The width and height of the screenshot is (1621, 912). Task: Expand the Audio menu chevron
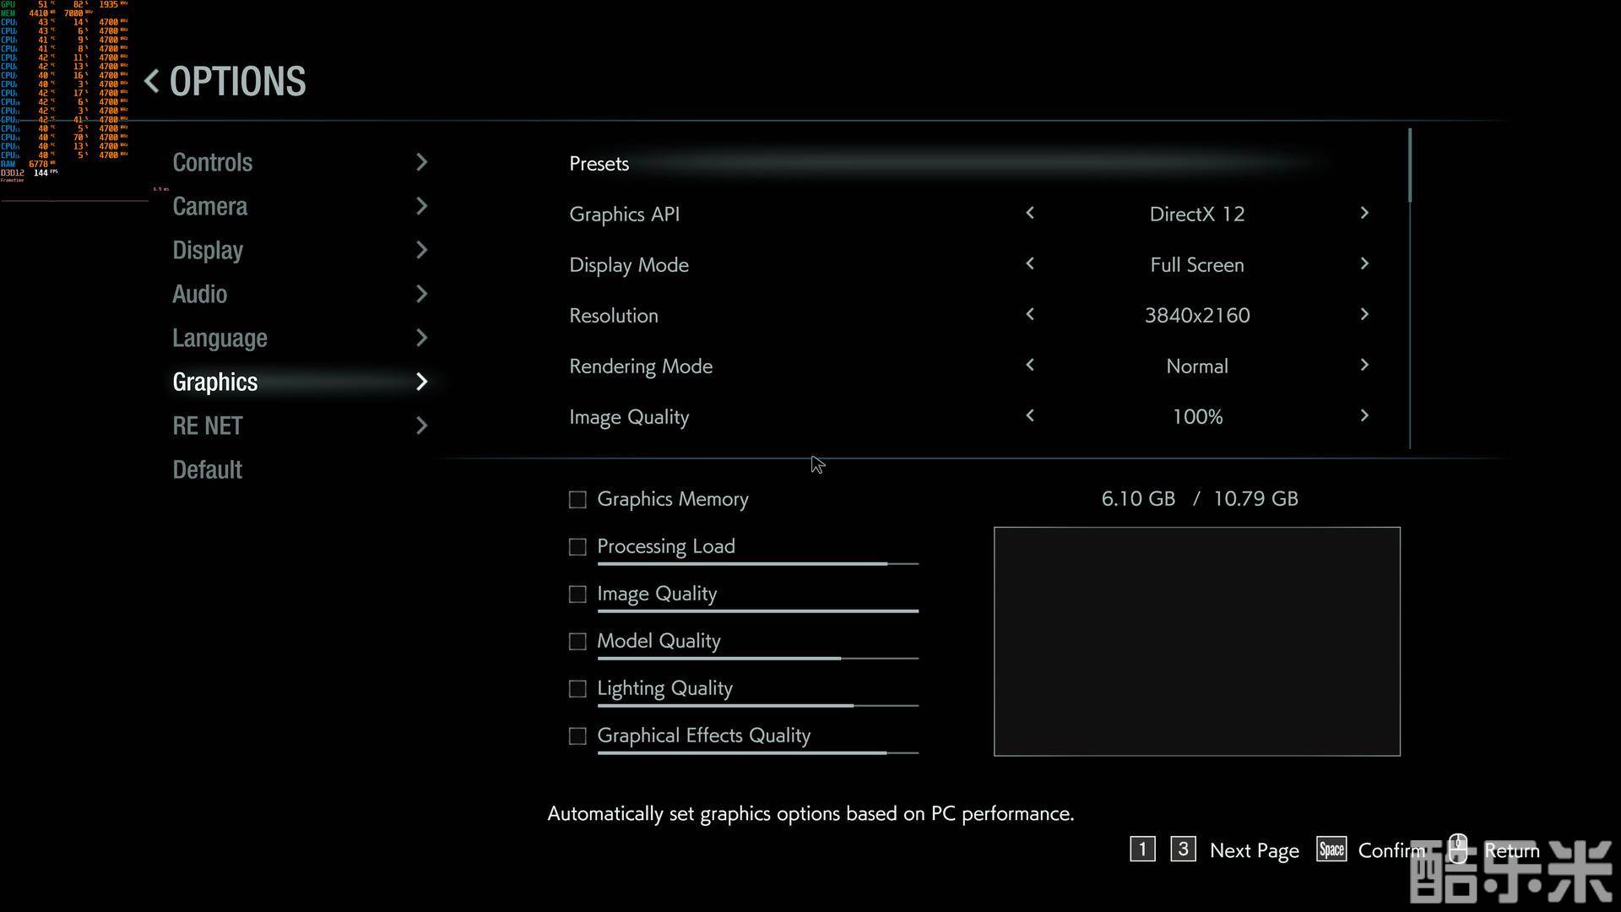pos(422,294)
